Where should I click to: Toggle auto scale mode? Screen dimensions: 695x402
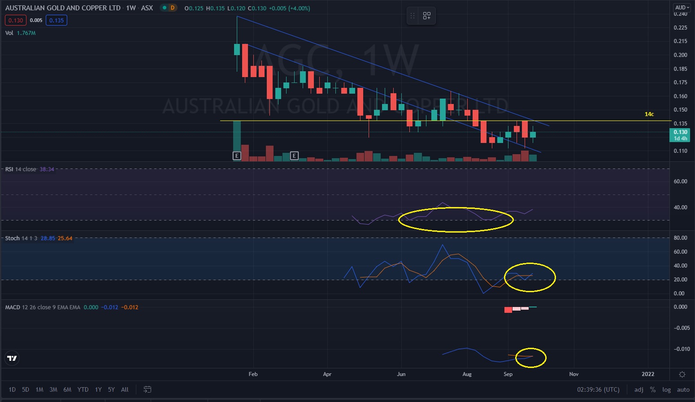coord(683,389)
